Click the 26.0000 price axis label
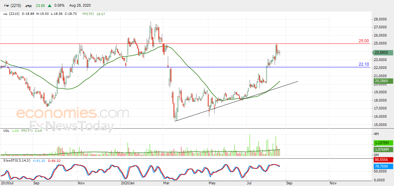Screen dimensions: 394x186 coord(380,35)
